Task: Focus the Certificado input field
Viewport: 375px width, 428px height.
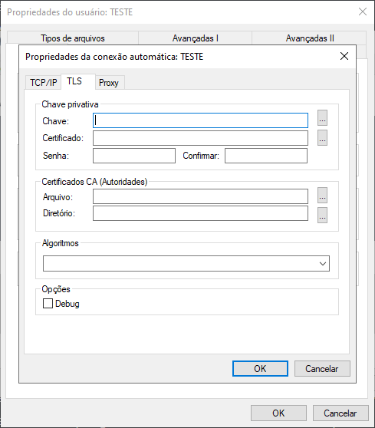Action: (201, 138)
